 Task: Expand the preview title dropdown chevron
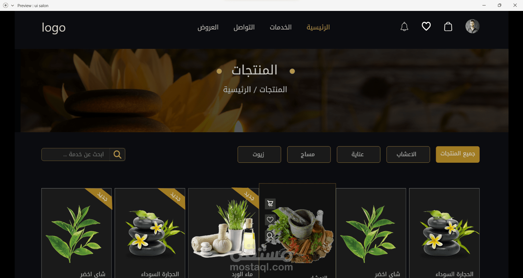[13, 5]
